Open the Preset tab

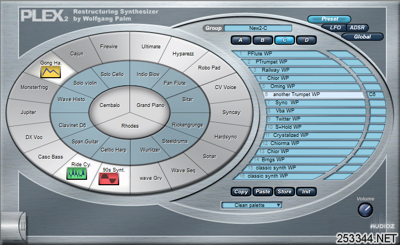click(x=329, y=19)
